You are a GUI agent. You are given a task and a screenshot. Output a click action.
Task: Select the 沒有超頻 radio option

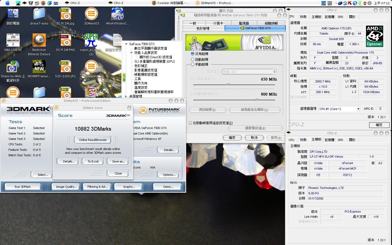(192, 54)
